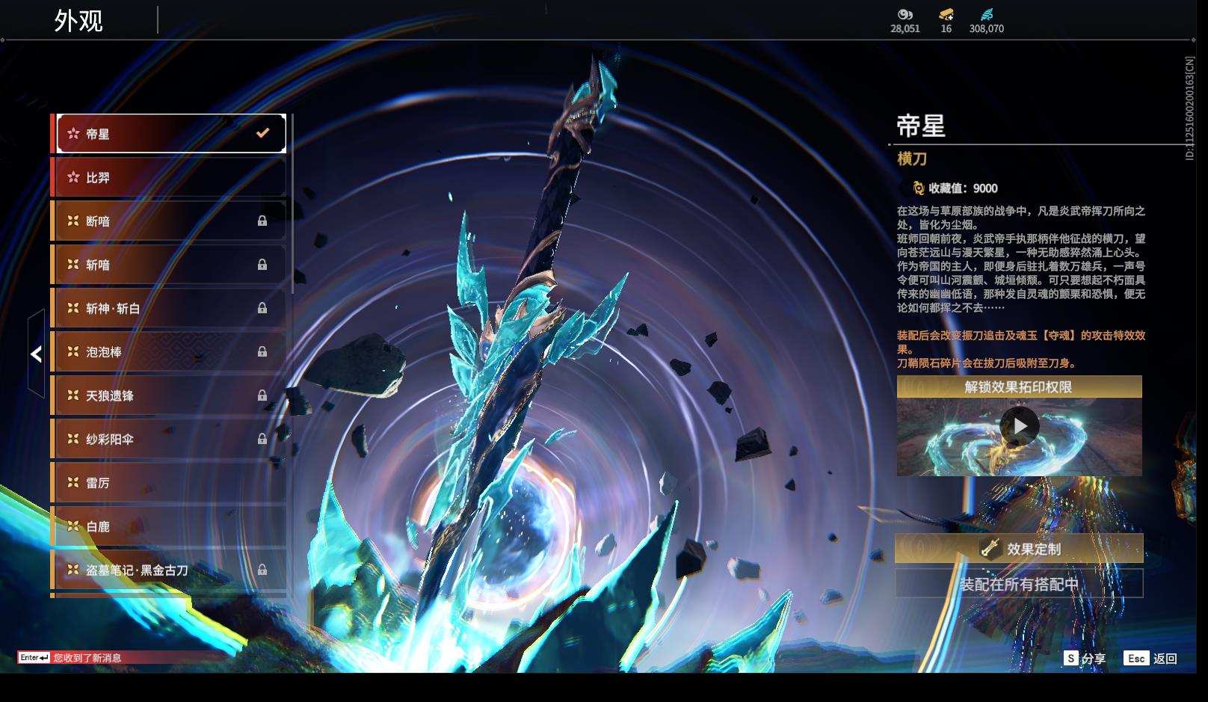The height and width of the screenshot is (702, 1208).
Task: Click the S key icon for 分享
Action: pyautogui.click(x=1071, y=658)
